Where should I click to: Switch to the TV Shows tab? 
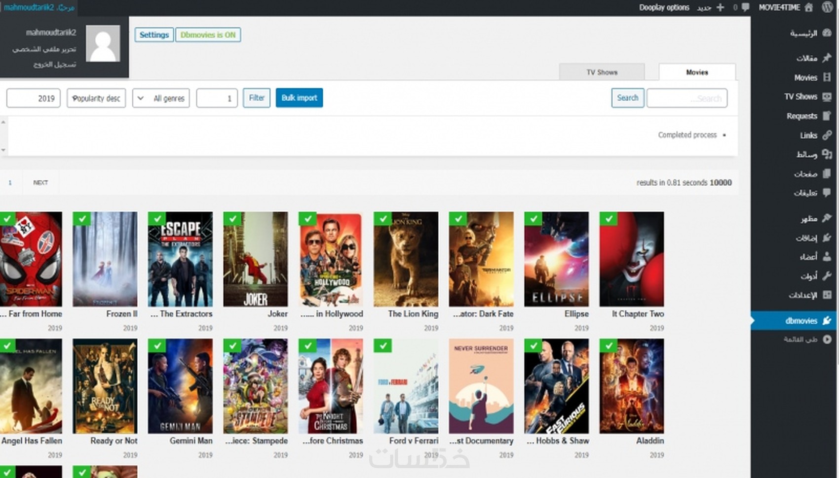(x=602, y=72)
